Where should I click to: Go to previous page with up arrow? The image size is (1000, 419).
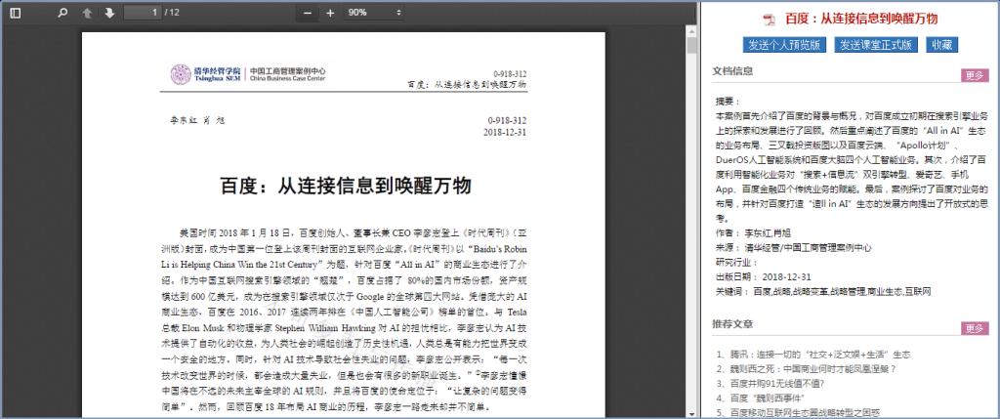tap(87, 13)
